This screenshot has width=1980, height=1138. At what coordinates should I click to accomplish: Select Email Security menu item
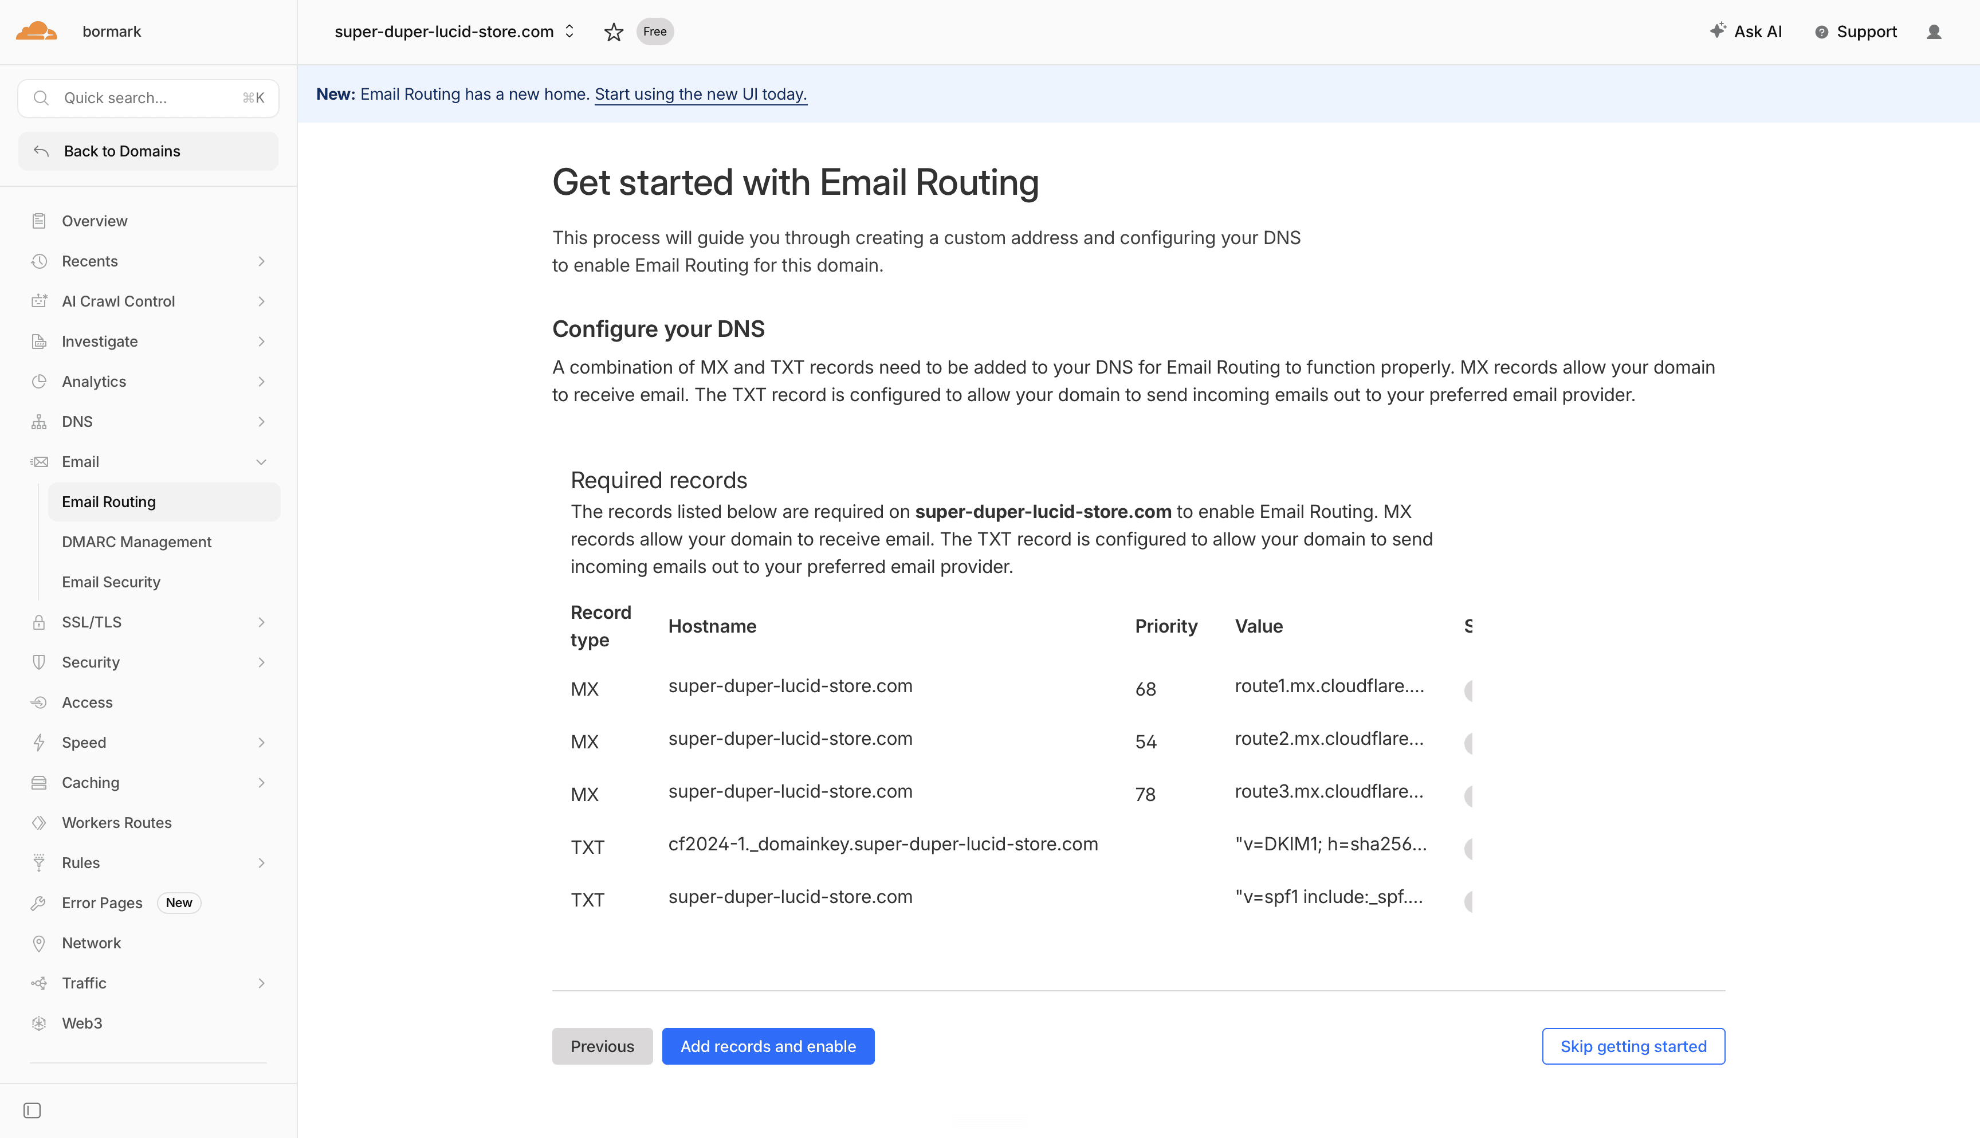pyautogui.click(x=111, y=582)
